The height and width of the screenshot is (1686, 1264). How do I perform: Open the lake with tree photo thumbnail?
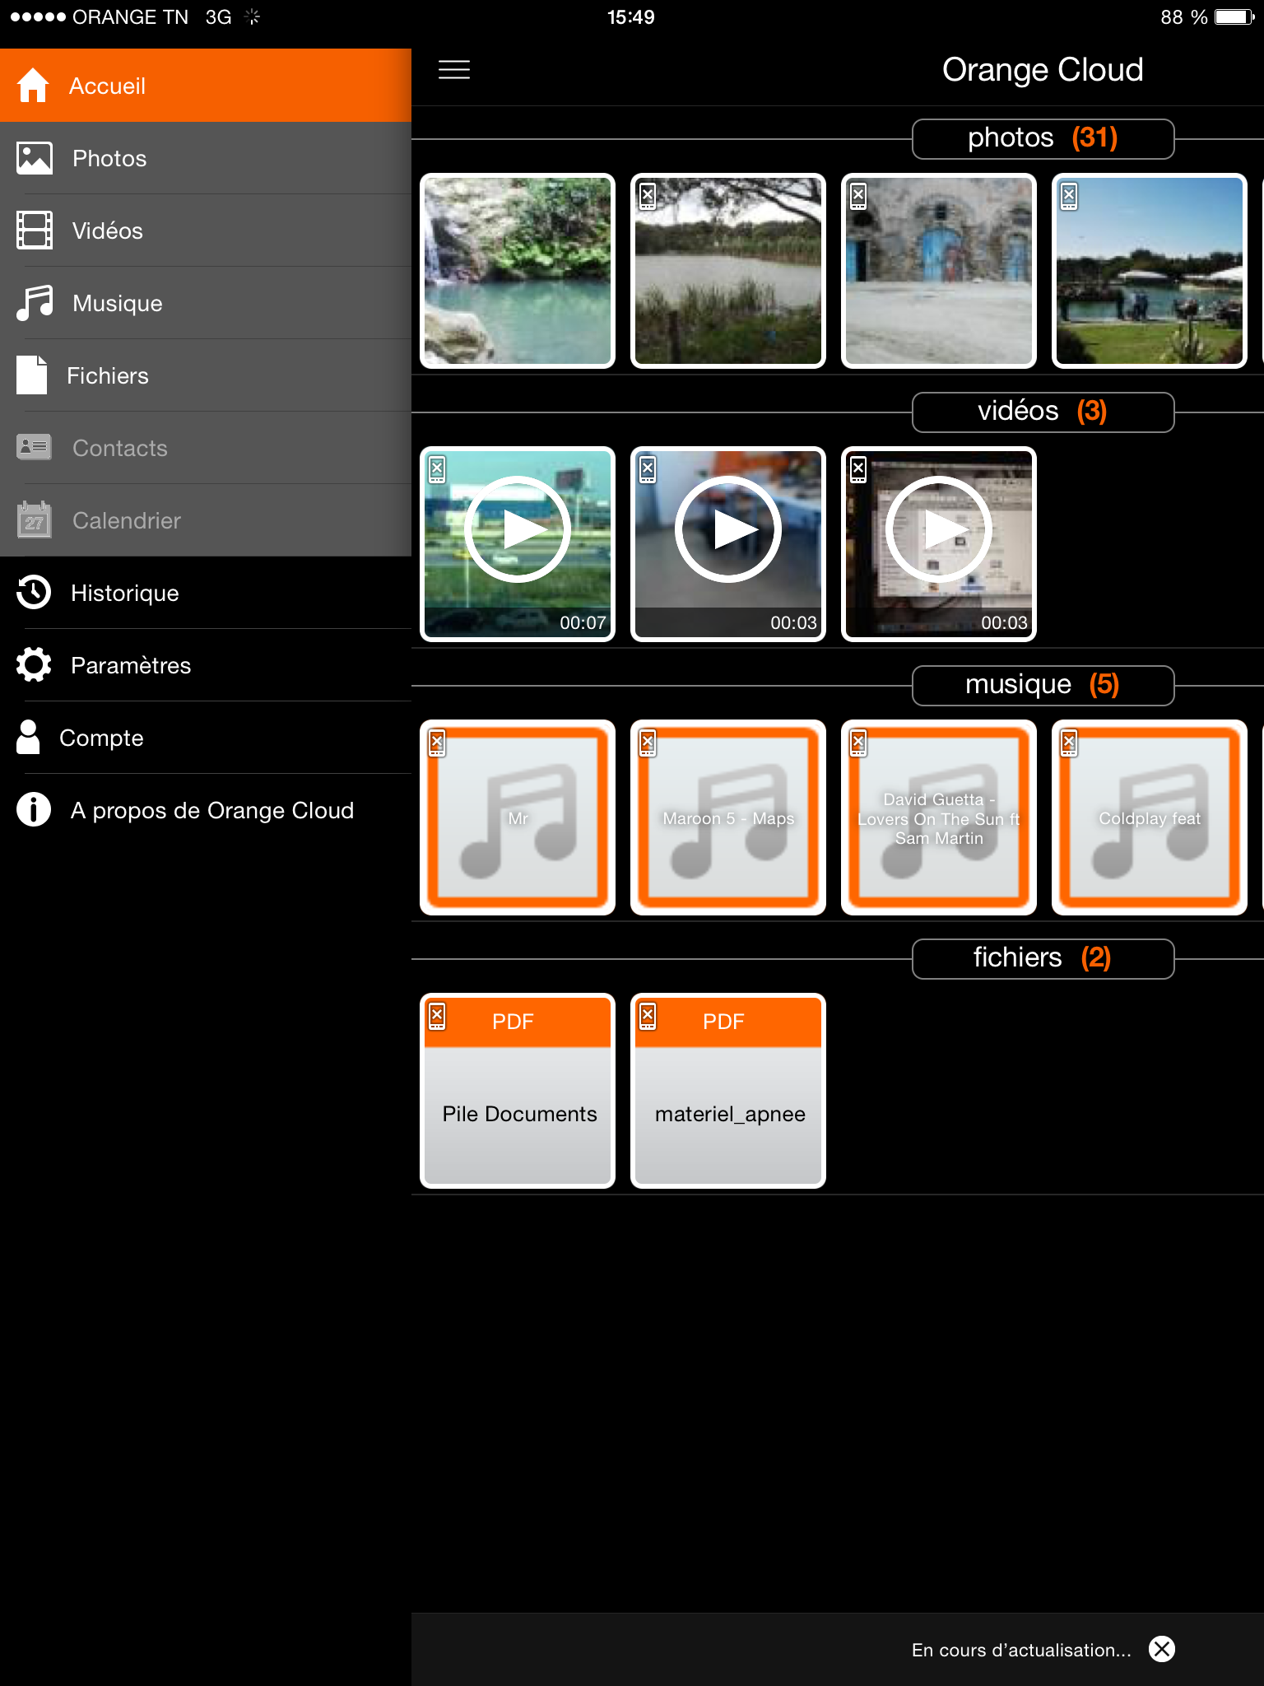point(728,271)
